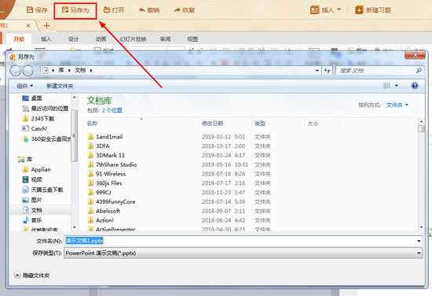Click the 新建习题 button
432x296 pixels.
coord(373,10)
